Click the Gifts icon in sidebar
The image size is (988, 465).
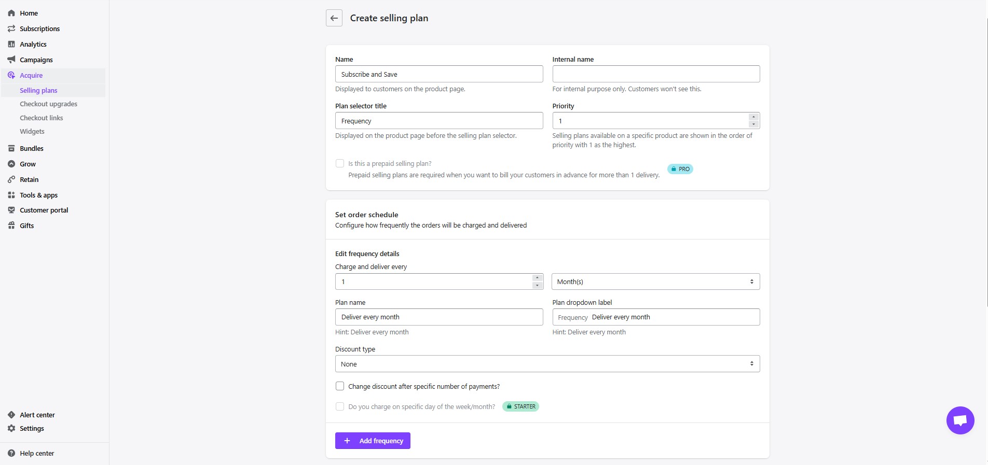click(11, 226)
